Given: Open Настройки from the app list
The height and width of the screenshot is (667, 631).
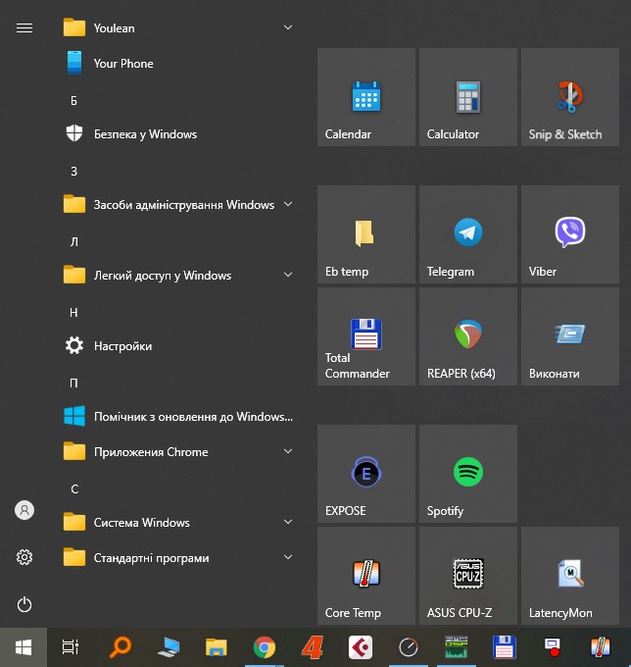Looking at the screenshot, I should [178, 346].
